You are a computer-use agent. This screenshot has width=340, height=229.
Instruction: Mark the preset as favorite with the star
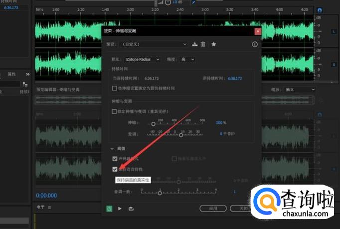[x=213, y=44]
